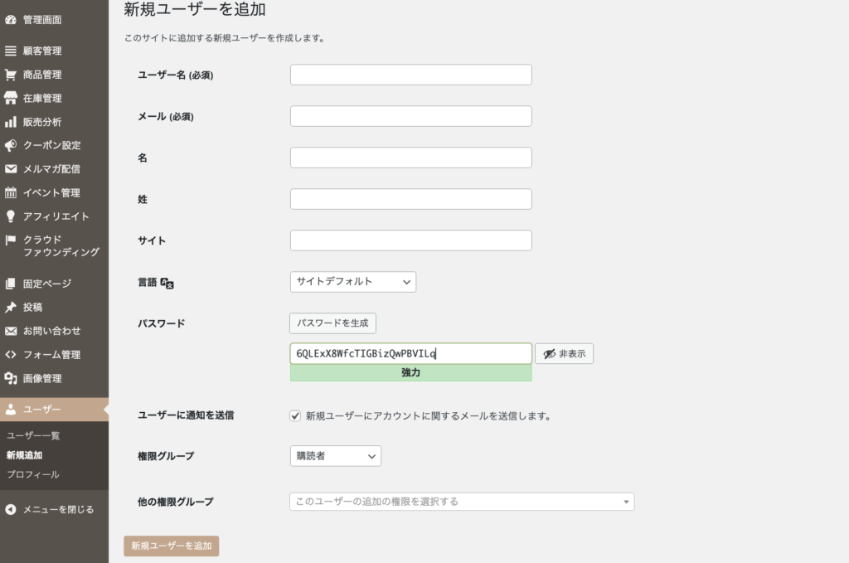Uncheck the 新規ユーザー notification email checkbox
This screenshot has height=563, width=849.
[x=295, y=415]
